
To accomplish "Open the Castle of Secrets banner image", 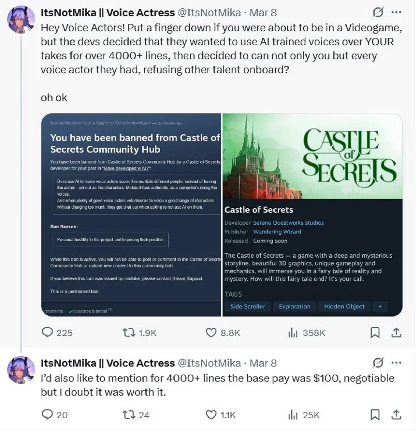I will coord(312,156).
